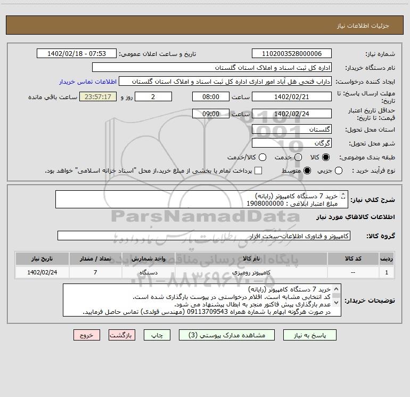Choose the جزیی purchase type radio
This screenshot has width=410, height=397.
pos(338,171)
